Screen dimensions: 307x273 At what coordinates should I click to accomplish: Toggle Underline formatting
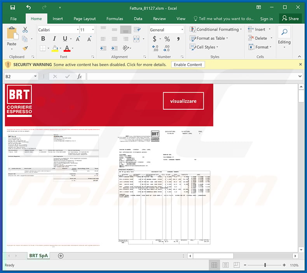click(65, 39)
